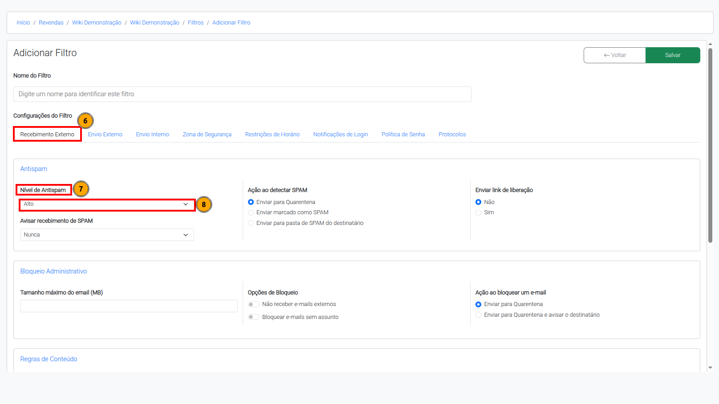The image size is (719, 404).
Task: Toggle Não receber e-mails externos switch
Action: [x=254, y=305]
